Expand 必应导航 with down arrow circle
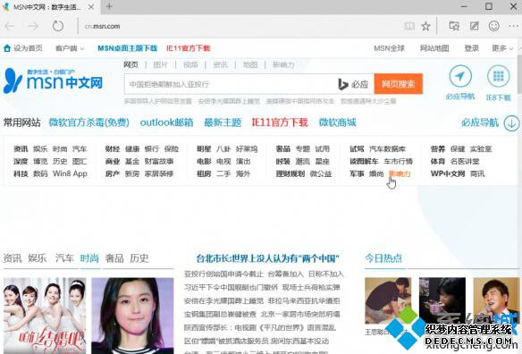522x354 pixels. [511, 123]
